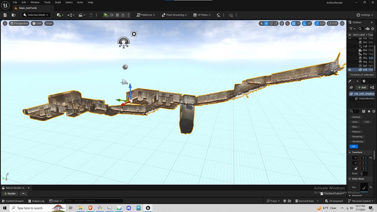
Task: Click the Play in Editor button
Action: point(106,15)
